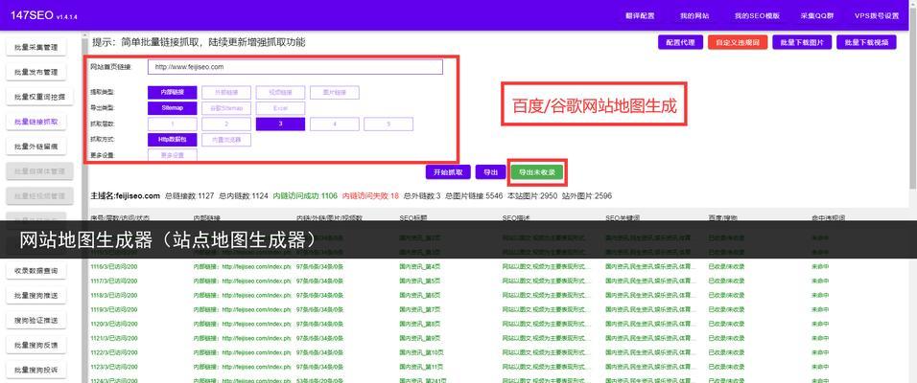Click the green 内链访问成功:1106 statistic

[x=305, y=195]
